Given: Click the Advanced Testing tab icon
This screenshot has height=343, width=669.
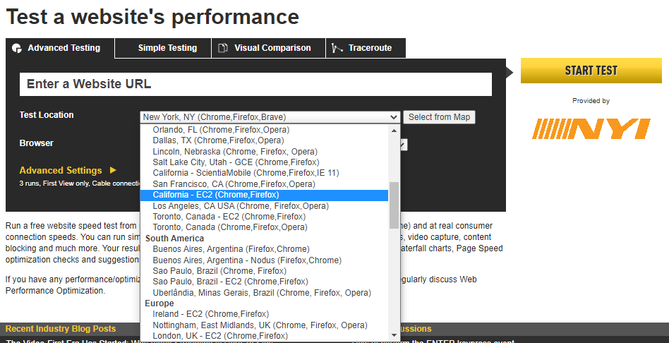Looking at the screenshot, I should tap(17, 48).
